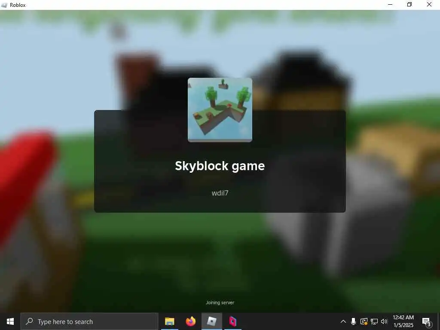Launch Firefox from the taskbar

[191, 321]
